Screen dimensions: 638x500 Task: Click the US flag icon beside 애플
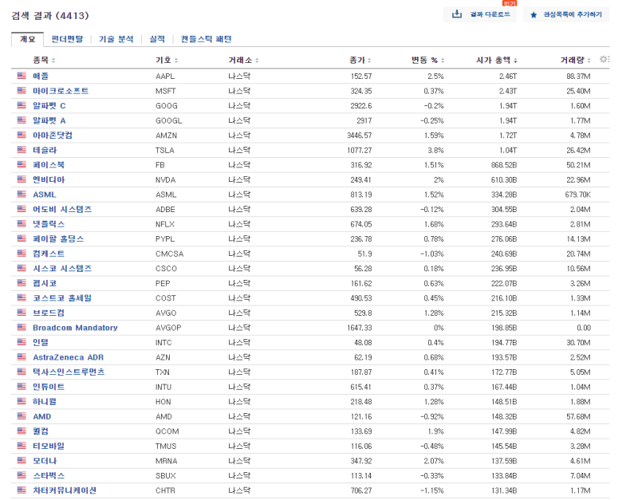click(x=22, y=76)
